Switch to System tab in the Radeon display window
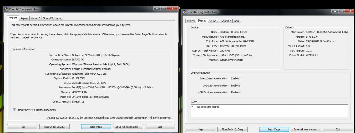Image resolution: width=355 pixels, height=133 pixels. click(x=191, y=21)
